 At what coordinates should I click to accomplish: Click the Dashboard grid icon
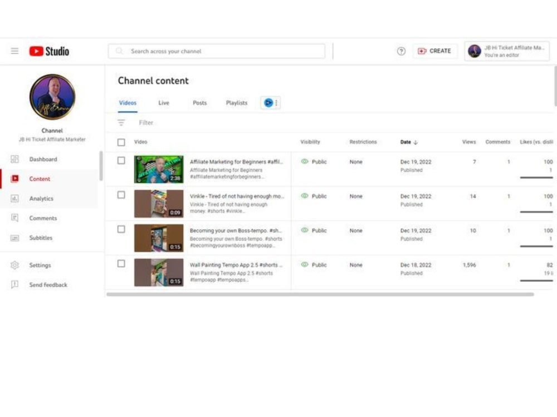14,159
